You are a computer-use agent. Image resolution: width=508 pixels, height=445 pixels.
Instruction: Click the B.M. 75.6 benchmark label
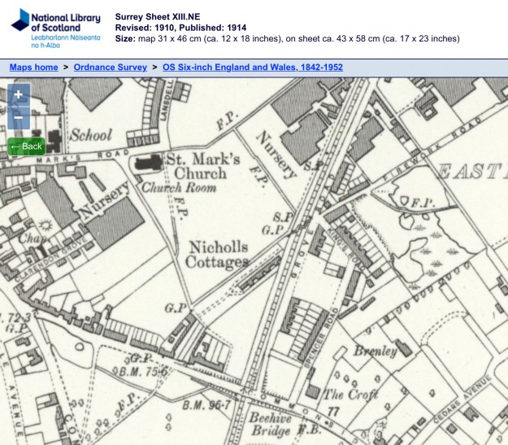coord(144,370)
